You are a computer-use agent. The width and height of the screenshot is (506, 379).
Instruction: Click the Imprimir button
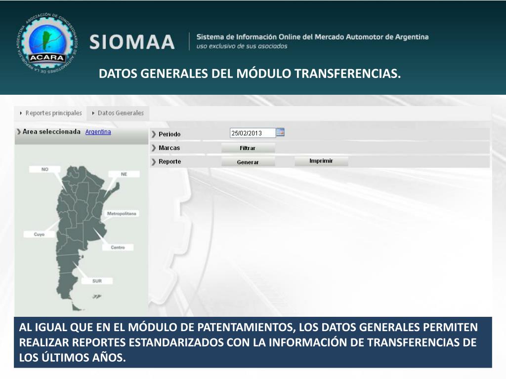321,161
